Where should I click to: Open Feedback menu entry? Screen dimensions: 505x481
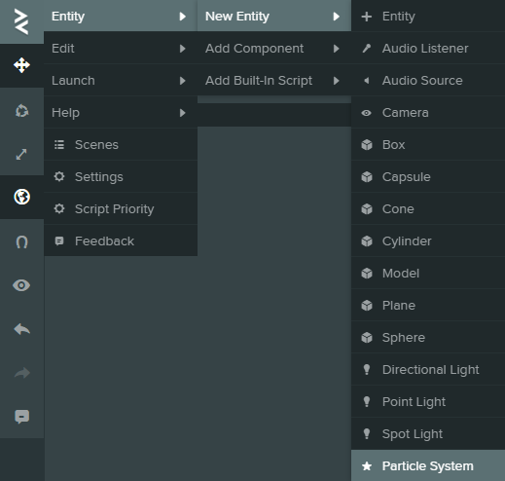pos(121,240)
